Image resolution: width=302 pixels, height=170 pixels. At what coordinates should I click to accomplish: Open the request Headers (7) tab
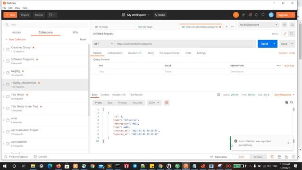134,53
